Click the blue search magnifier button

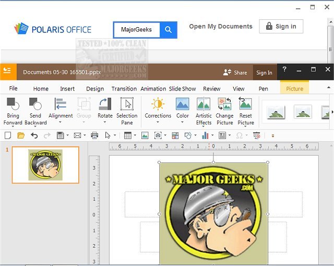pyautogui.click(x=168, y=30)
